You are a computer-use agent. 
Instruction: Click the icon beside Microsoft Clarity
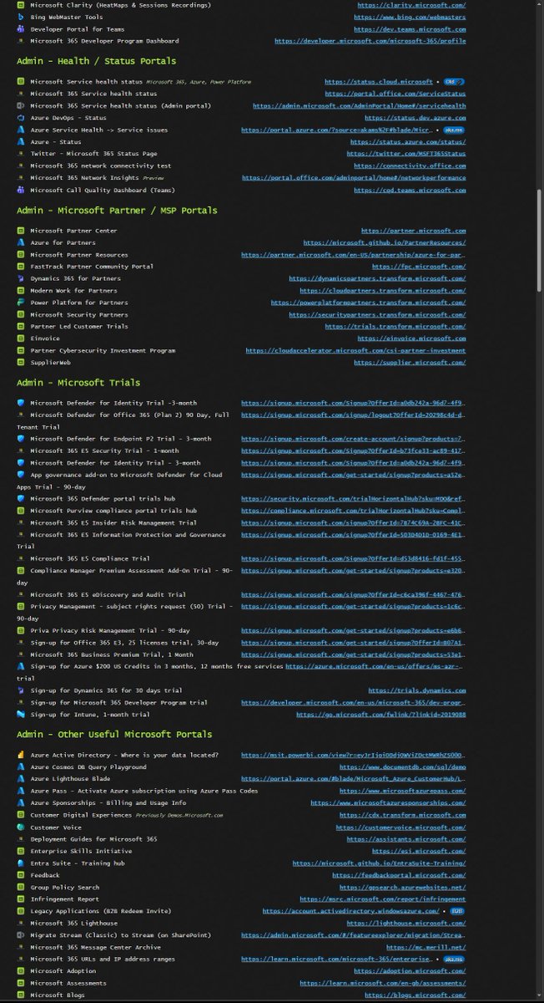click(22, 5)
